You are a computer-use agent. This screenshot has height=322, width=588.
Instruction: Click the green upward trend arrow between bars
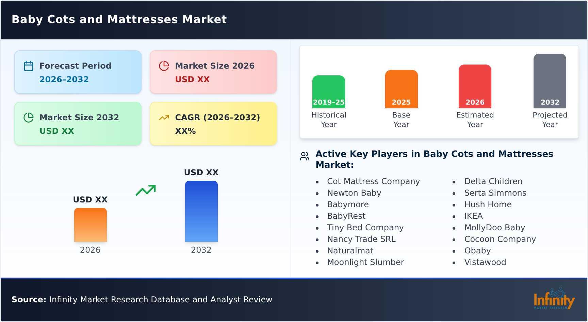pos(146,190)
